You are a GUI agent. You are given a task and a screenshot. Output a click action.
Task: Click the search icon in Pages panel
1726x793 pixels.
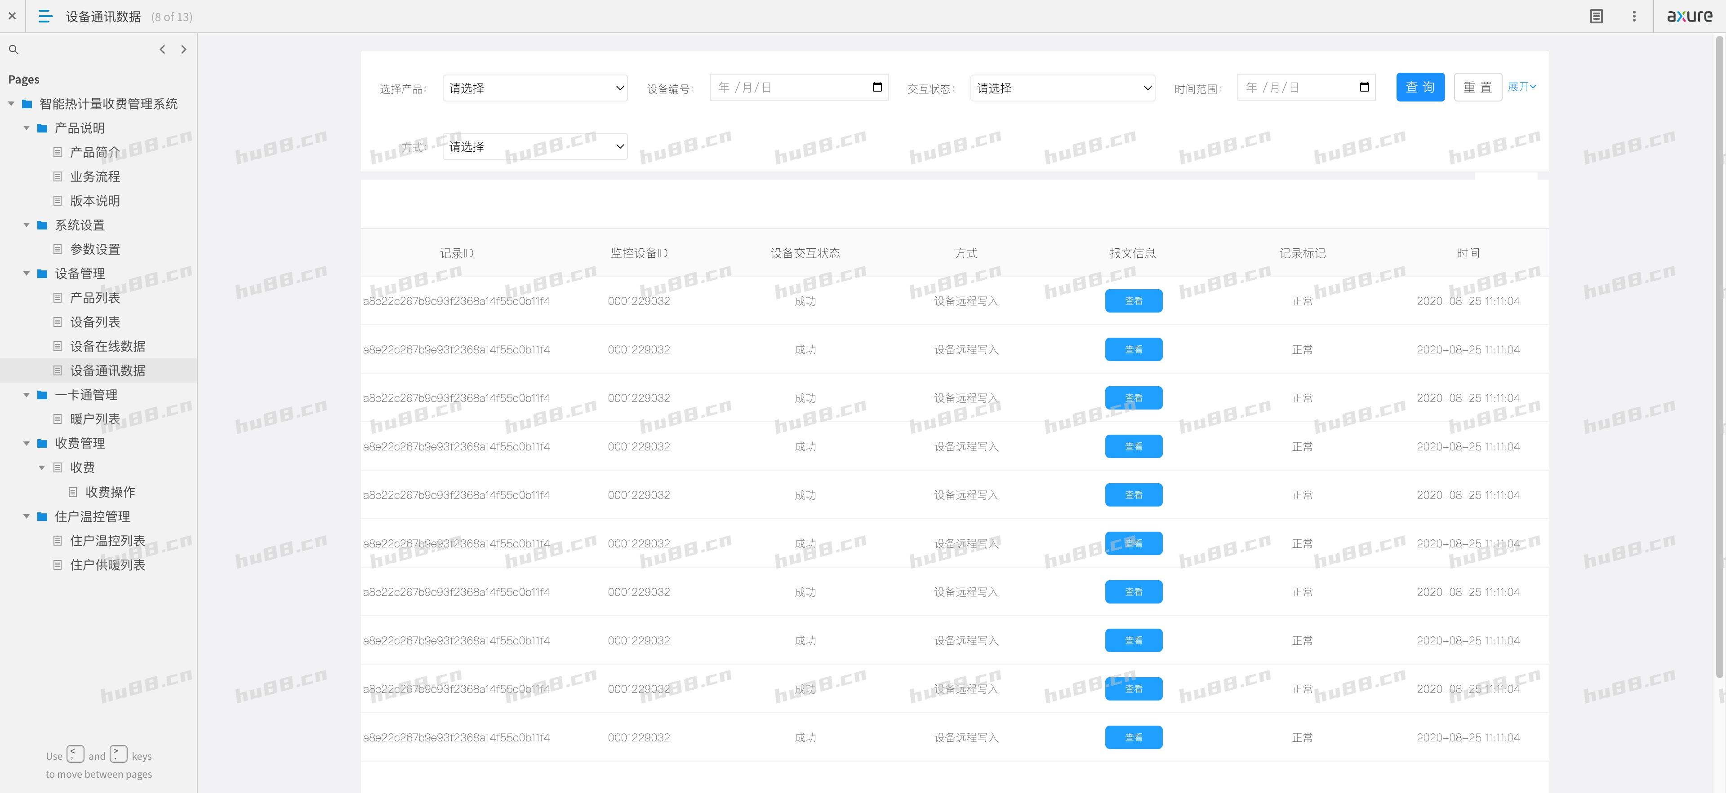pos(13,49)
